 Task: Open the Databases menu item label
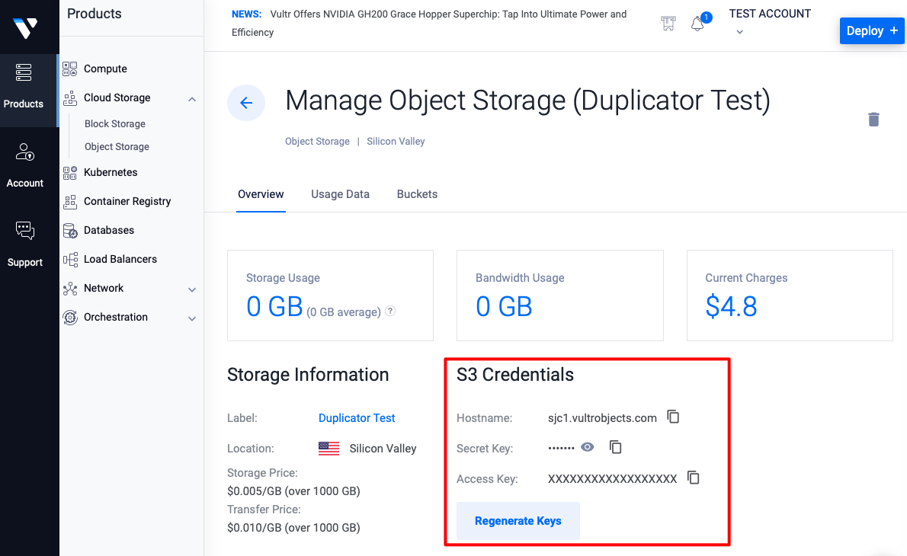click(x=109, y=230)
